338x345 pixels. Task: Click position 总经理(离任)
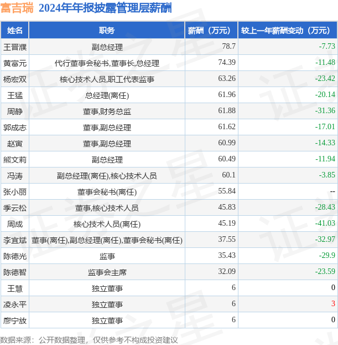(107, 95)
